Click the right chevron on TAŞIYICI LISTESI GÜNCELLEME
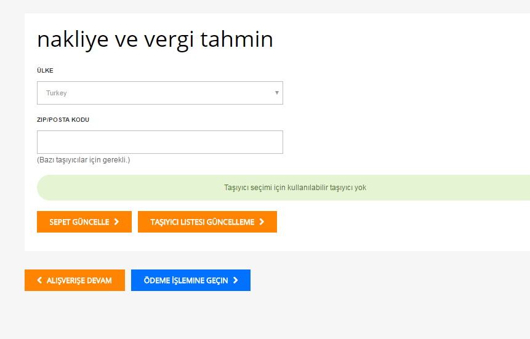 point(262,222)
